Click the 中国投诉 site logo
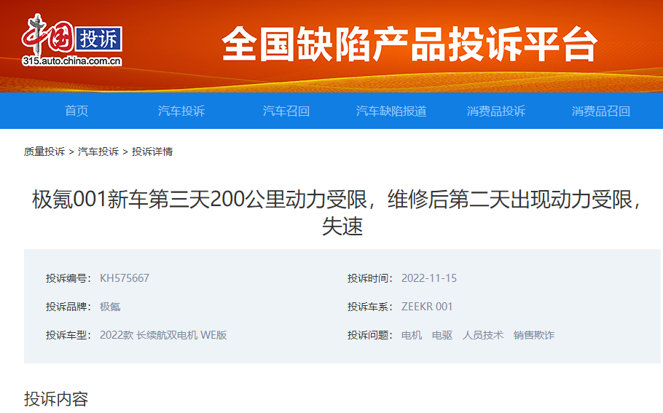Screen dimensions: 663x413 pos(72,40)
